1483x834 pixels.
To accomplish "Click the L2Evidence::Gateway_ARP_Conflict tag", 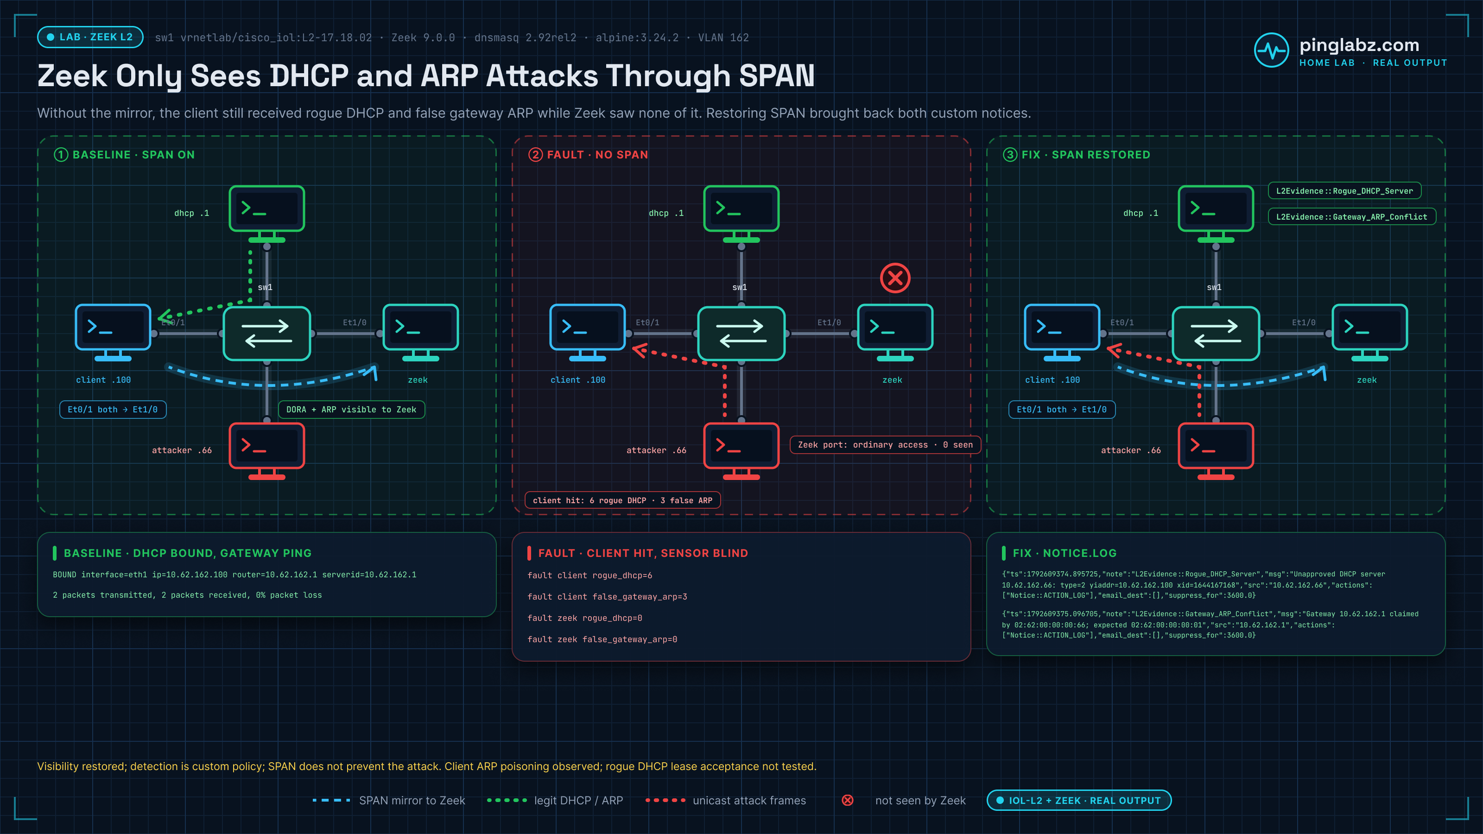I will (x=1352, y=216).
